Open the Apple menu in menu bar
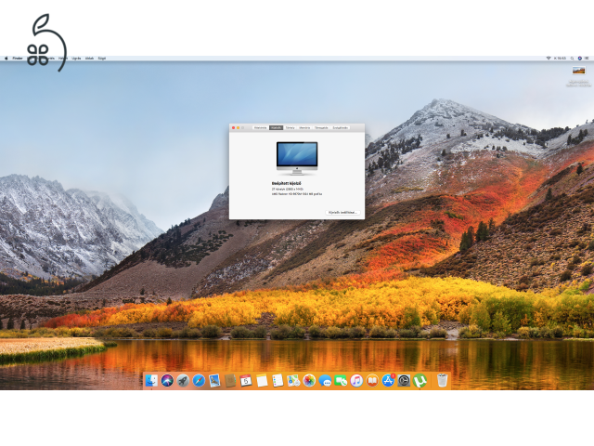The image size is (594, 446). click(6, 59)
